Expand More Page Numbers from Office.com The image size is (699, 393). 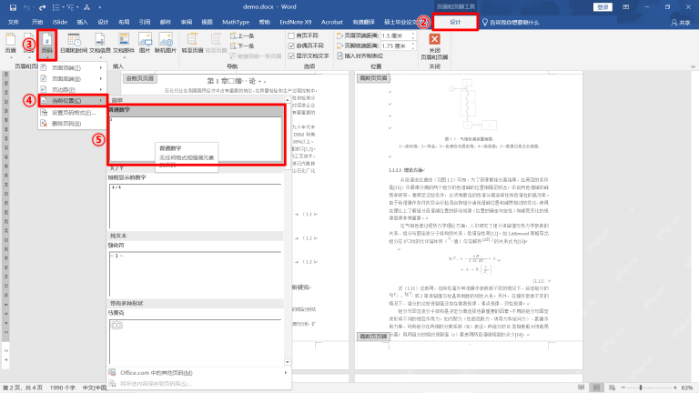[198, 372]
